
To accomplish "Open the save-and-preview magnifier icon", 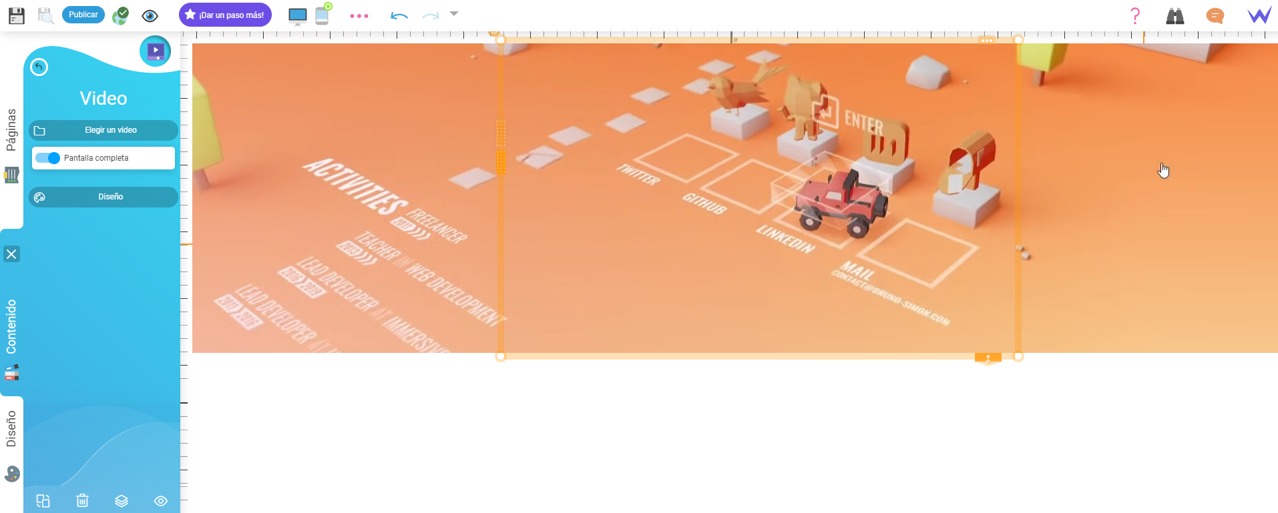I will (45, 15).
